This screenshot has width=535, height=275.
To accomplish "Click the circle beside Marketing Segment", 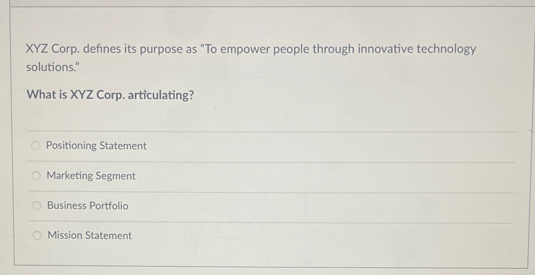I will (36, 176).
